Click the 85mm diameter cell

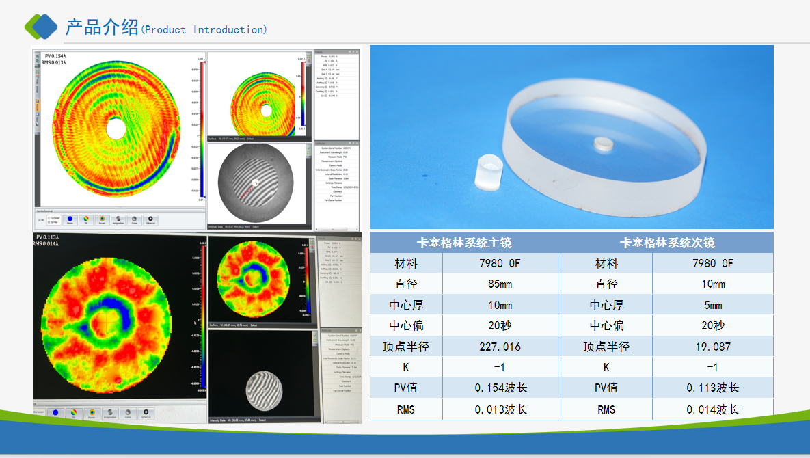point(500,284)
